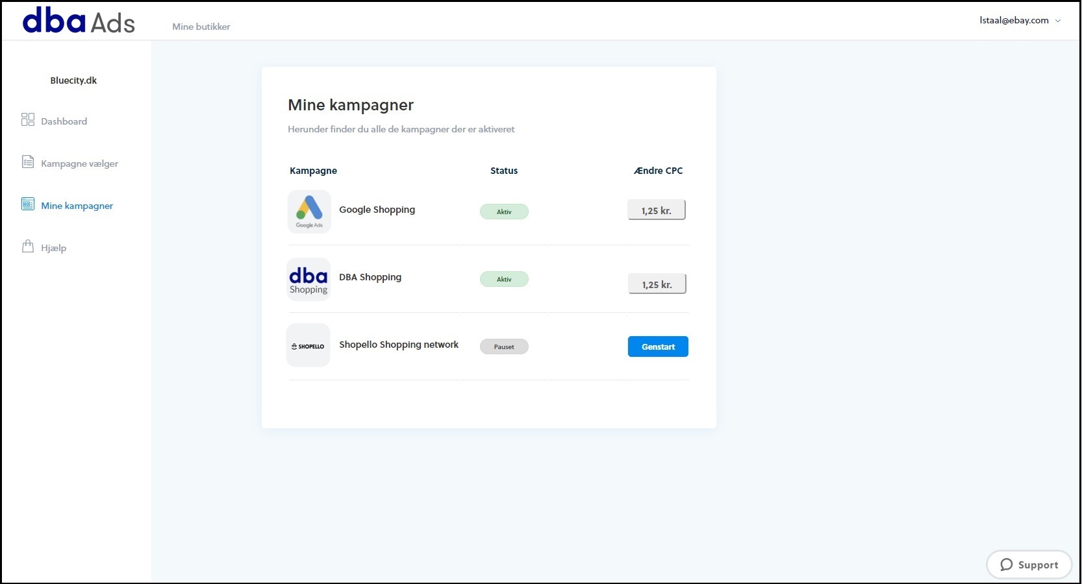Edit the 1,25 kr. CPC for DBA Shopping
Viewport: 1082px width, 584px height.
point(657,284)
